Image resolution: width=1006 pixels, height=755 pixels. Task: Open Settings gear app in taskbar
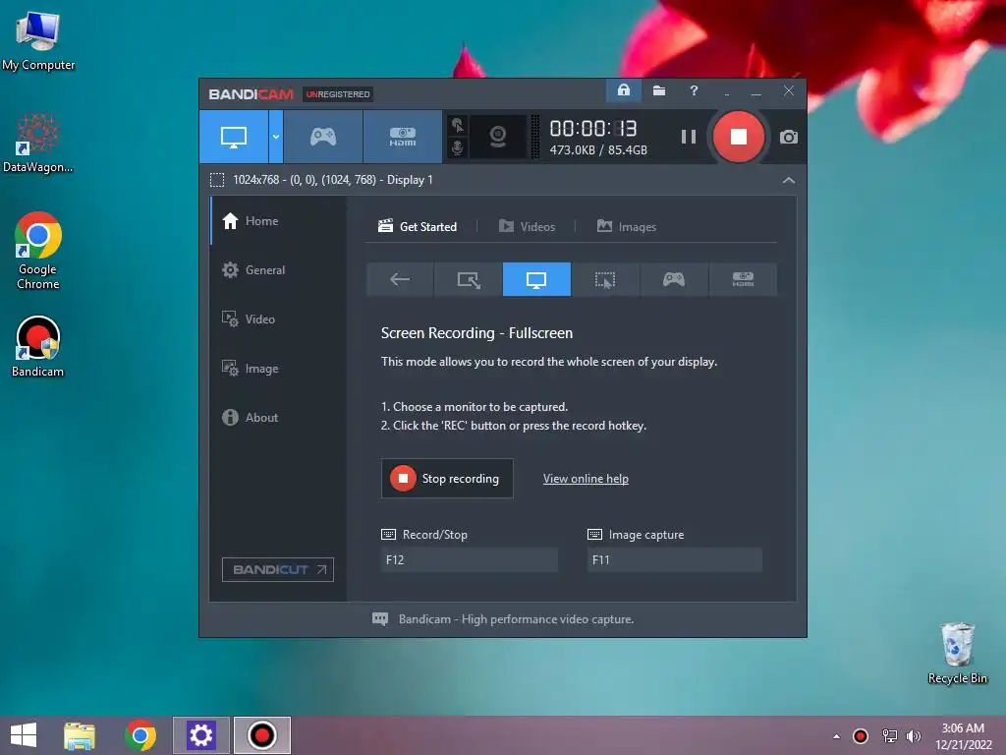click(x=200, y=735)
